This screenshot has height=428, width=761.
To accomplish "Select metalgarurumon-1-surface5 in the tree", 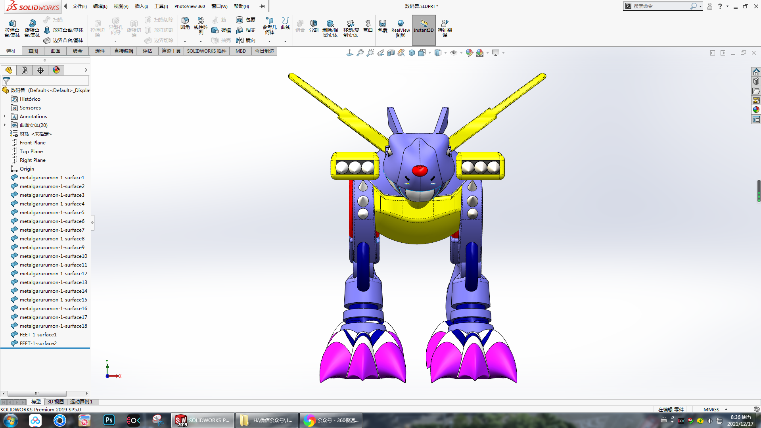I will pos(52,213).
